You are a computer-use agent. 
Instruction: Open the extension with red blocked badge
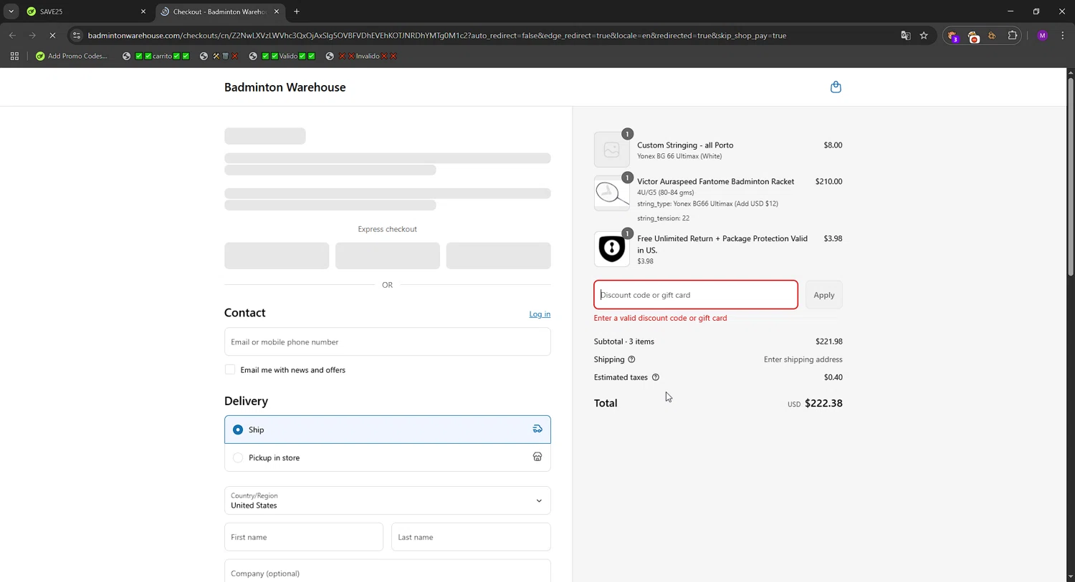click(973, 36)
